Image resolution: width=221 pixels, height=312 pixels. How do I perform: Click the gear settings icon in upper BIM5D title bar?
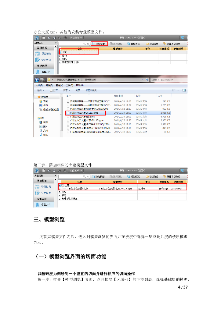60,38
